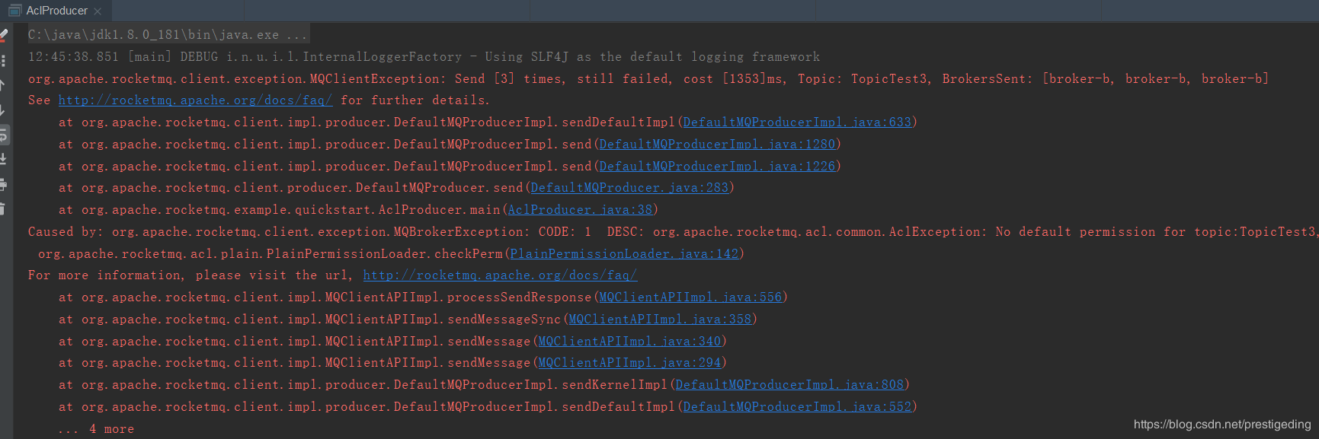Screen dimensions: 1319x439
Task: Click the pencil icon in the console gutter
Action: (x=4, y=34)
